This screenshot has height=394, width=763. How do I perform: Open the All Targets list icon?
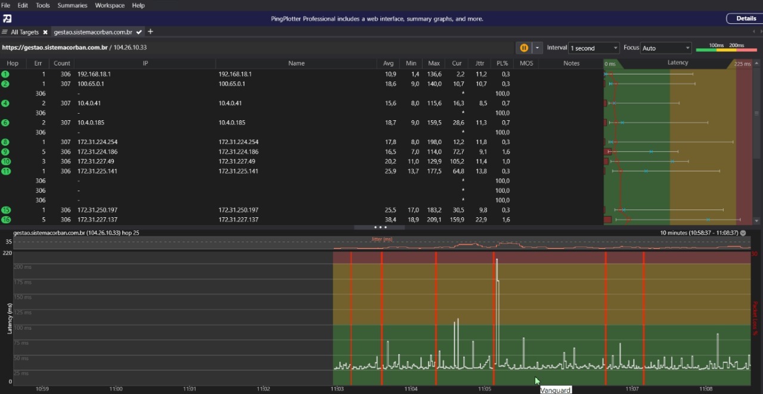(x=5, y=32)
